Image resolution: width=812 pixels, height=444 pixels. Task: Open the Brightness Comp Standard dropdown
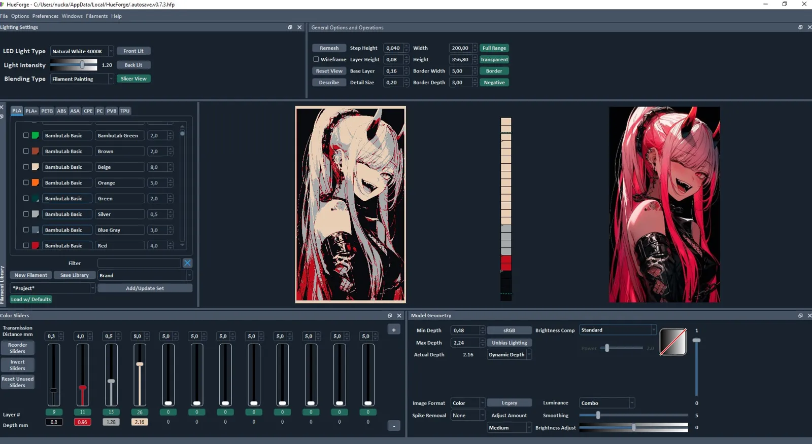point(618,330)
